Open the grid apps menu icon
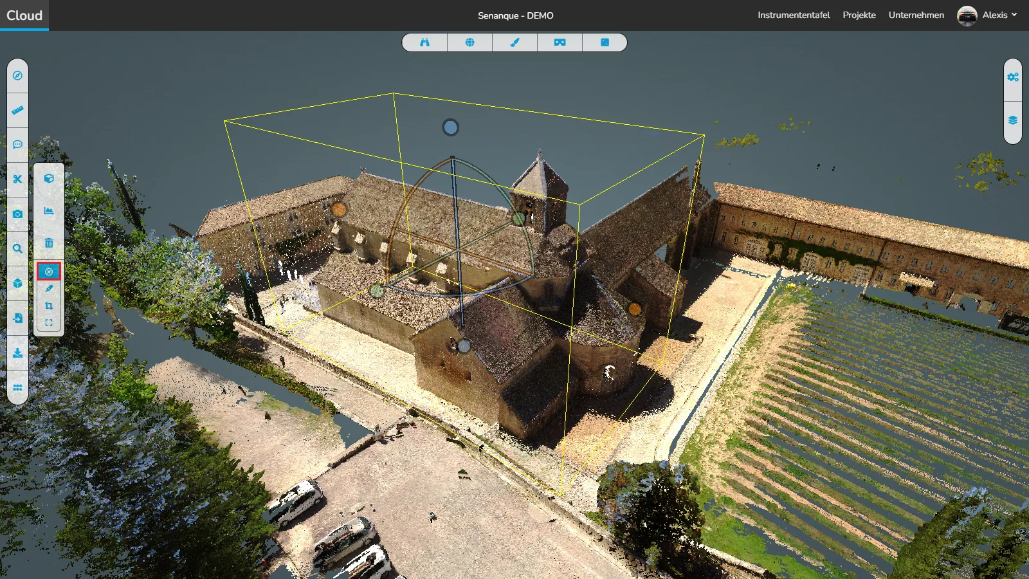The width and height of the screenshot is (1029, 579). pos(17,388)
